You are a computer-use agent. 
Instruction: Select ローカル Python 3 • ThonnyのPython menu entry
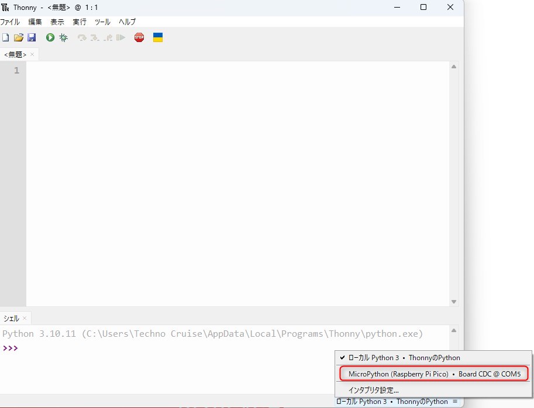click(x=433, y=358)
